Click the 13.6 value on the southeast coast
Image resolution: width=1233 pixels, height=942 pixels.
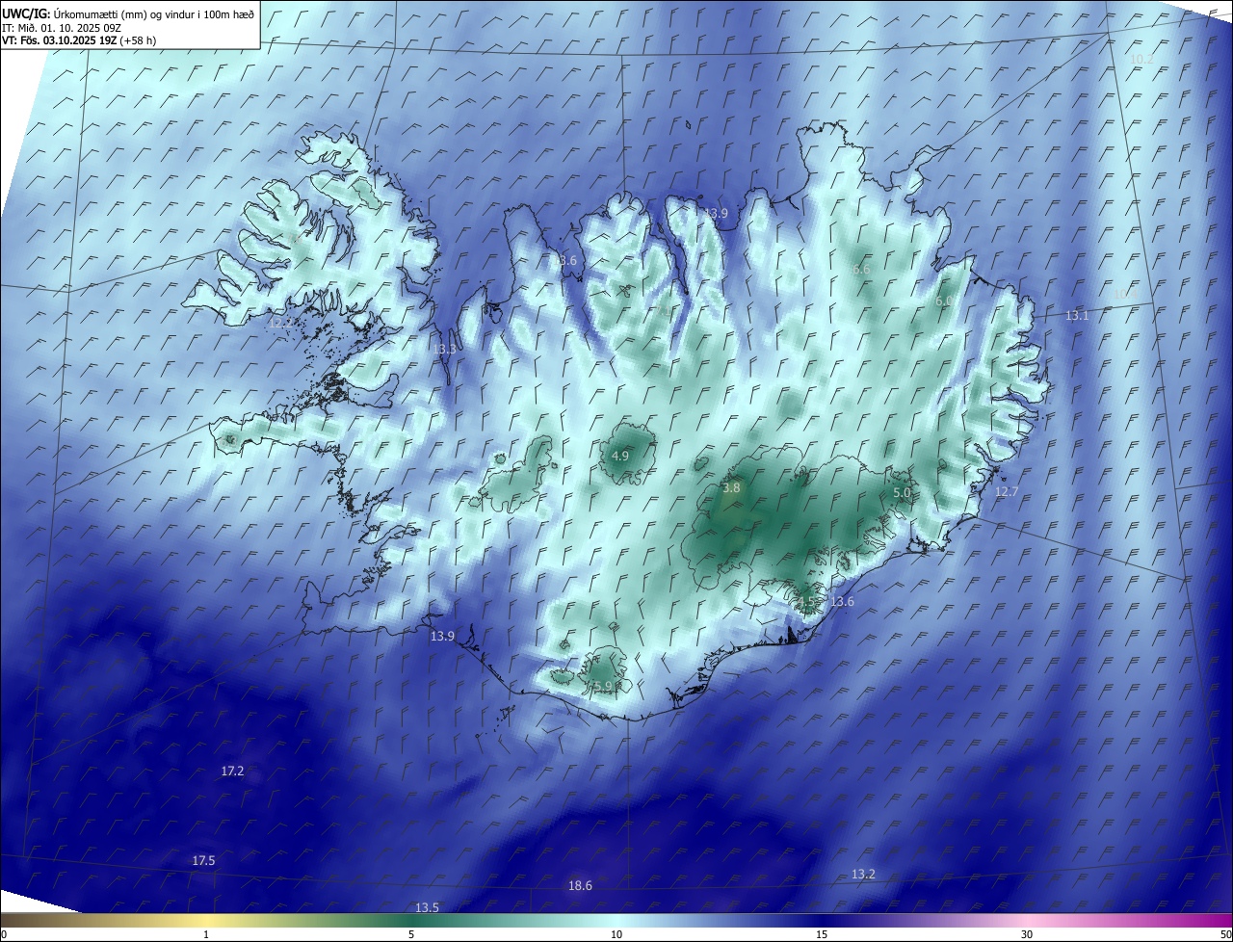[842, 602]
